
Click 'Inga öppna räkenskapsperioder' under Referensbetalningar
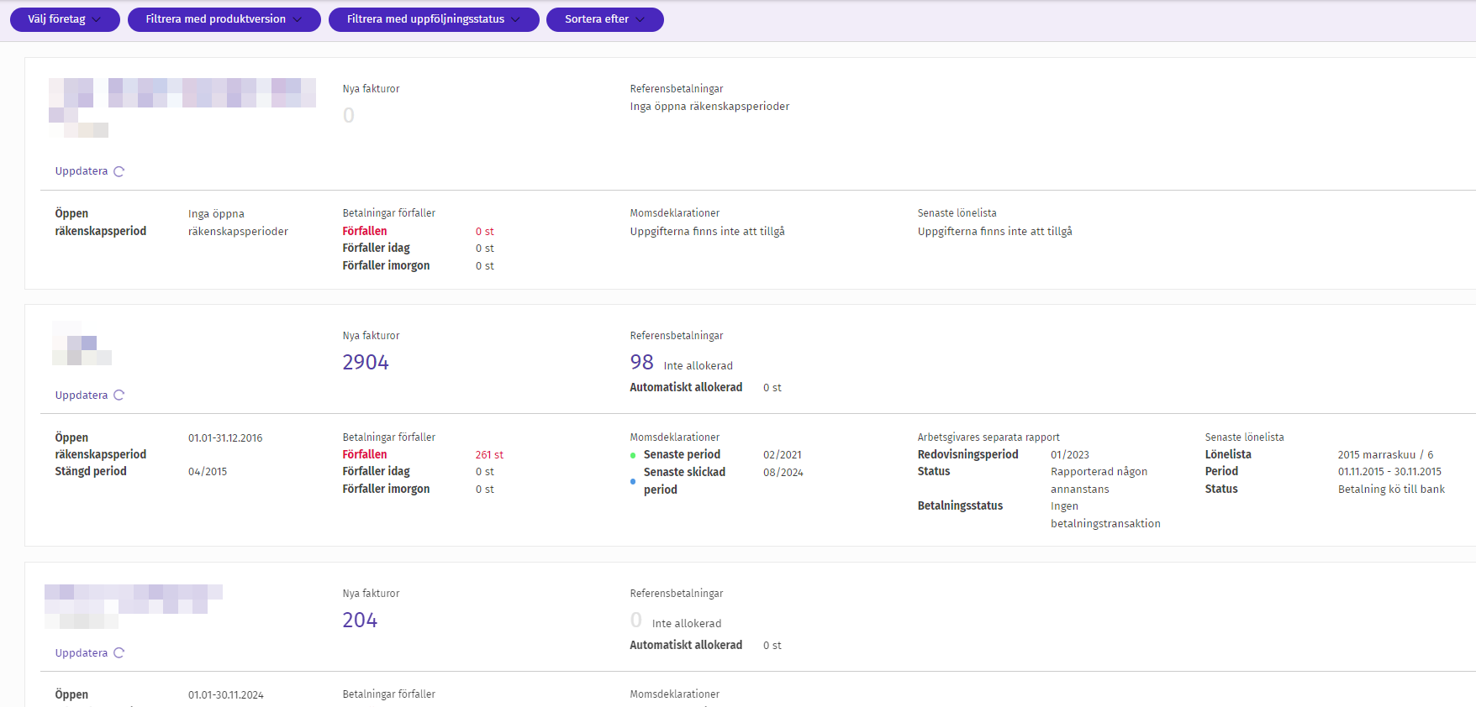tap(709, 107)
